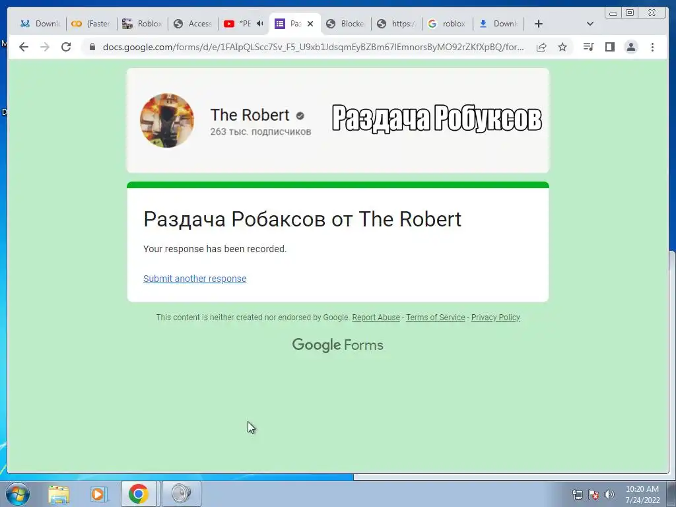The width and height of the screenshot is (676, 507).
Task: Switch to the https:/ tab
Action: click(x=396, y=24)
